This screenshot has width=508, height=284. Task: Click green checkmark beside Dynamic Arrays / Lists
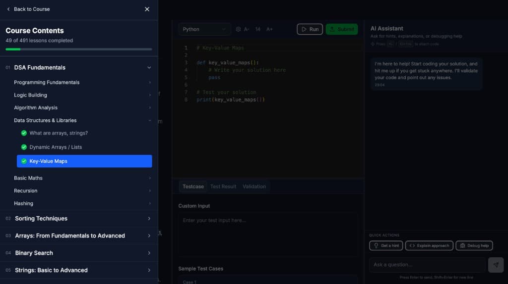point(24,147)
